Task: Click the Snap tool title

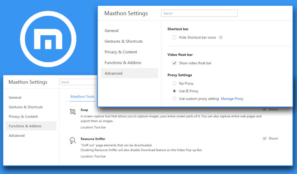Action: tap(84, 110)
